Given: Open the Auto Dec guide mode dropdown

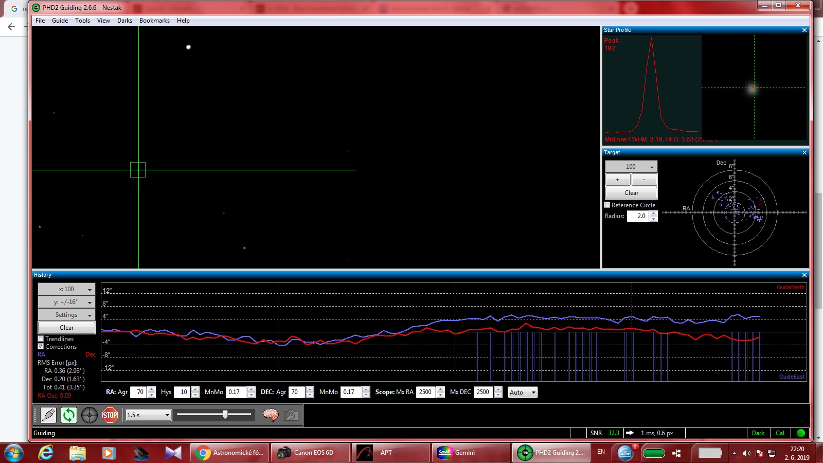Looking at the screenshot, I should (523, 393).
